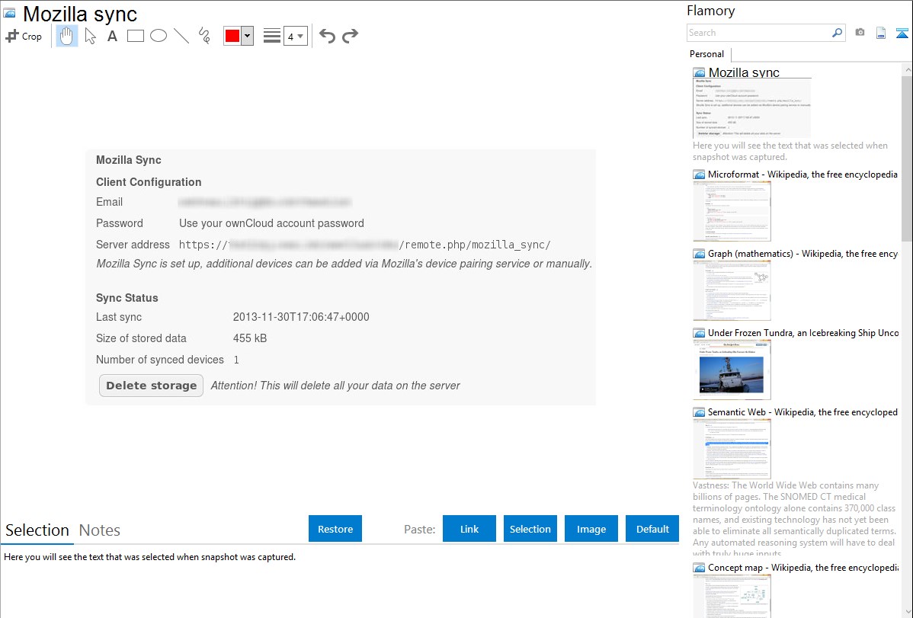Select the Crop tool
Screen dimensions: 913x618
[24, 36]
